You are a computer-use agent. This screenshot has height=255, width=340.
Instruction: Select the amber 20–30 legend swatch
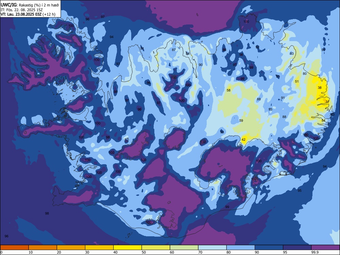click(x=71, y=248)
